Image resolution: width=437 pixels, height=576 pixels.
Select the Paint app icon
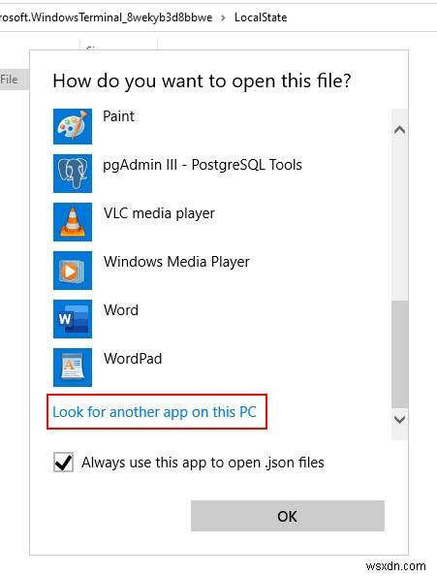pyautogui.click(x=73, y=126)
